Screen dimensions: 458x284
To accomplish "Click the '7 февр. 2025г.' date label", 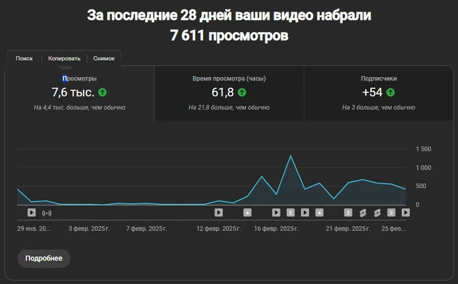I will (x=147, y=228).
